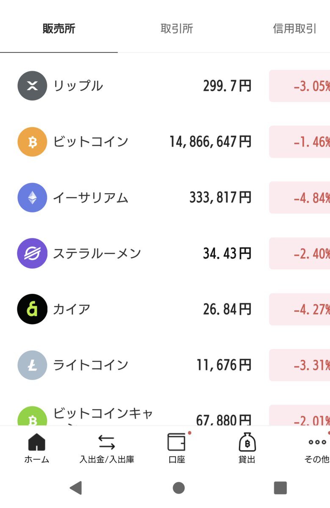Tap the Ethereum diamond icon

coord(32,197)
